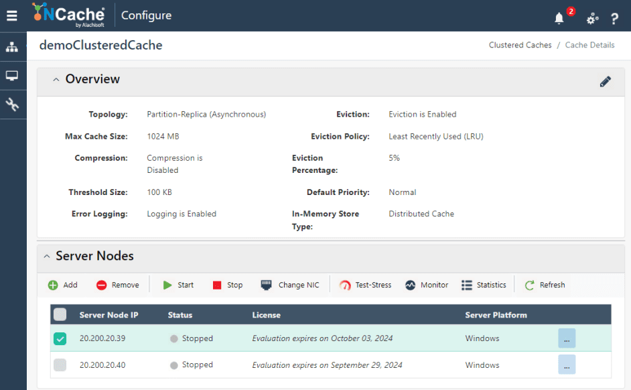Image resolution: width=631 pixels, height=390 pixels.
Task: Add a server node
Action: [x=62, y=285]
